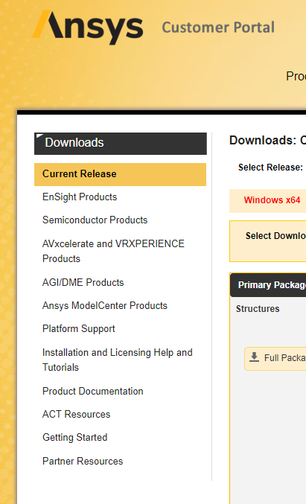
Task: Open Installation and Licensing Help and Tutorials
Action: (118, 360)
